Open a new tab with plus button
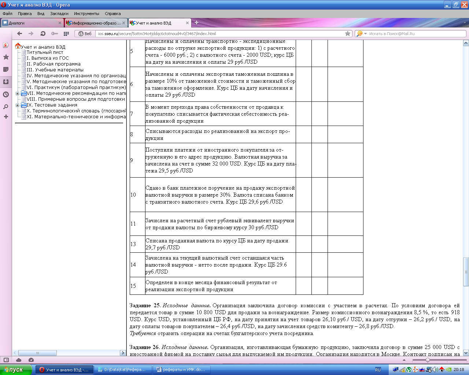 (196, 23)
